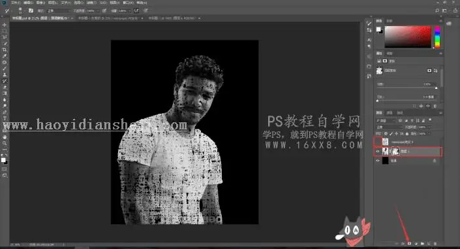Open the Color panel flyout menu

440,21
